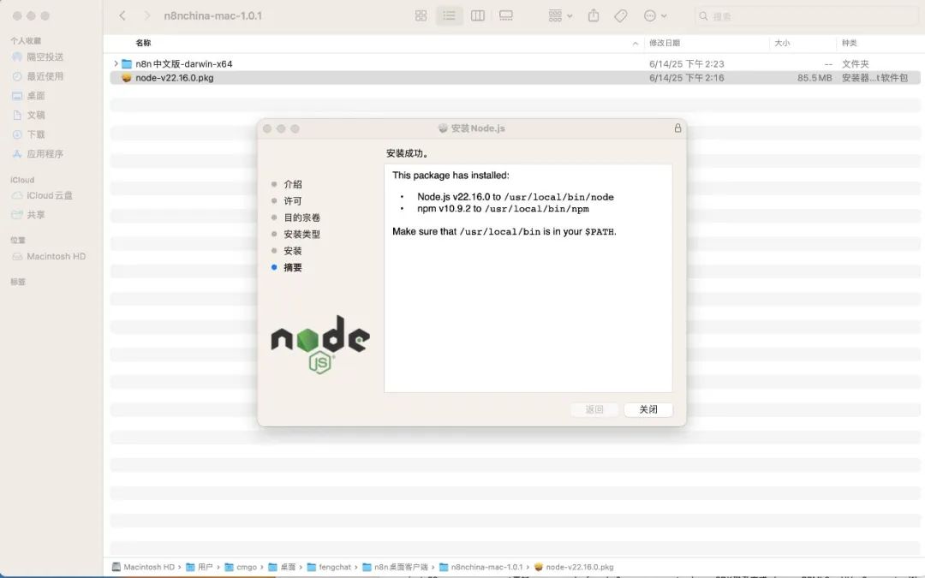Click the installer window close button

267,128
